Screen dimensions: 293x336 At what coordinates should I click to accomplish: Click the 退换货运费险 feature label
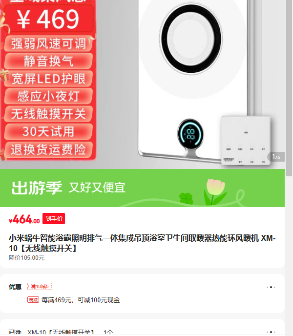click(x=48, y=149)
